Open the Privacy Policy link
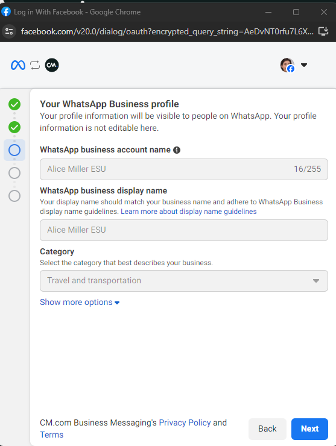Image resolution: width=336 pixels, height=446 pixels. click(x=185, y=422)
